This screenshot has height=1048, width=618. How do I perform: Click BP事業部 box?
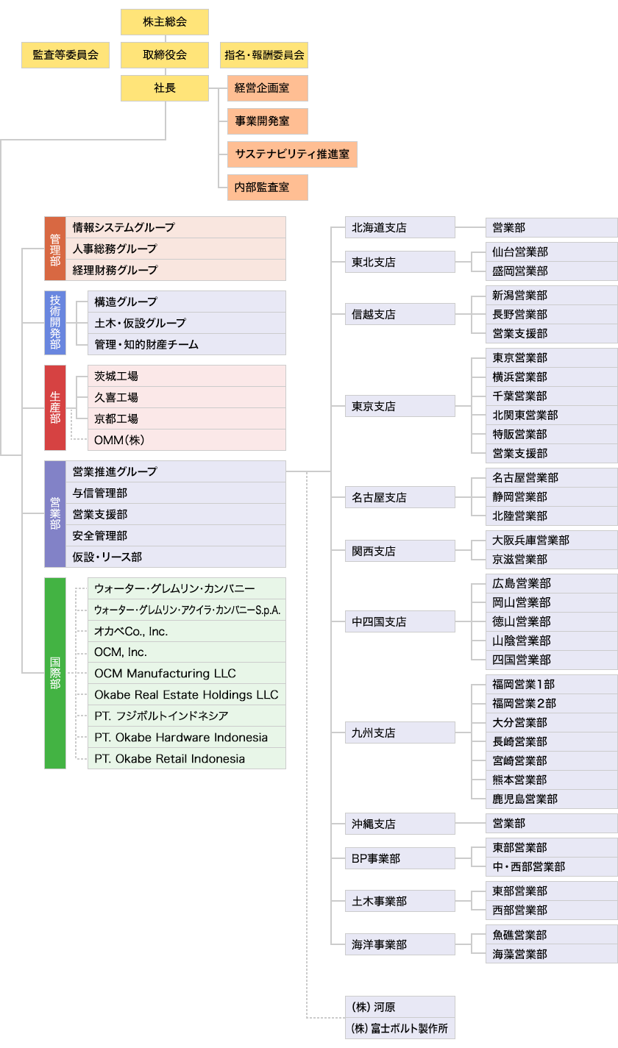coord(400,858)
